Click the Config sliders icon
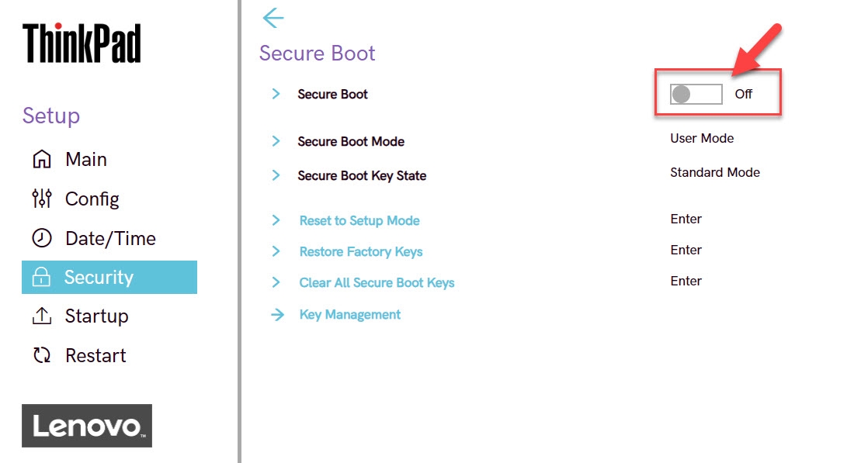This screenshot has height=463, width=861. (x=41, y=199)
